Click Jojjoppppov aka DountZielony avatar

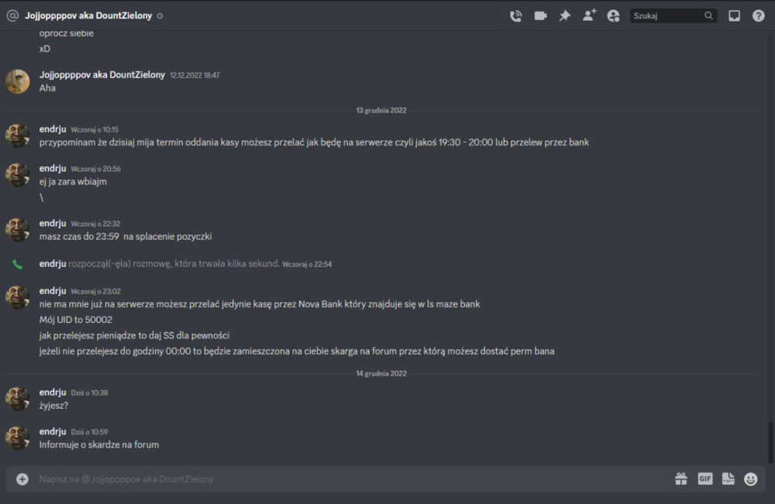pyautogui.click(x=17, y=81)
